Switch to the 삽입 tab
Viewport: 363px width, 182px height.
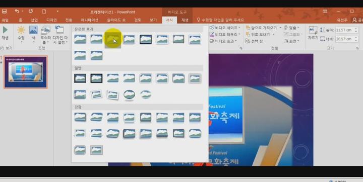34,20
